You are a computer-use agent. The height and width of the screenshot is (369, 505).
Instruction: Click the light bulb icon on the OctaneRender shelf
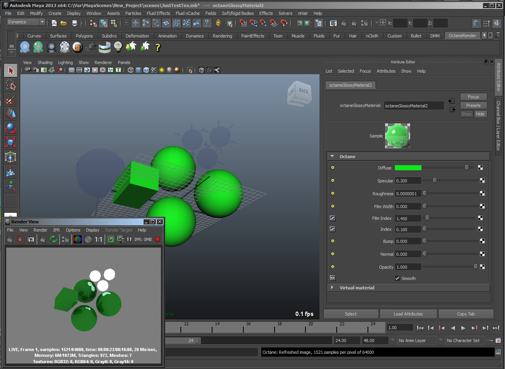118,47
